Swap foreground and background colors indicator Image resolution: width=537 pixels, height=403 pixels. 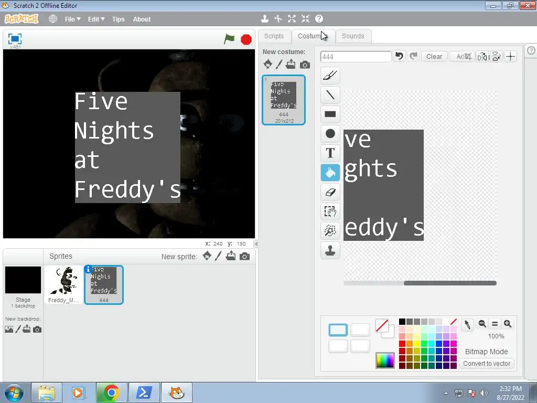[x=385, y=328]
